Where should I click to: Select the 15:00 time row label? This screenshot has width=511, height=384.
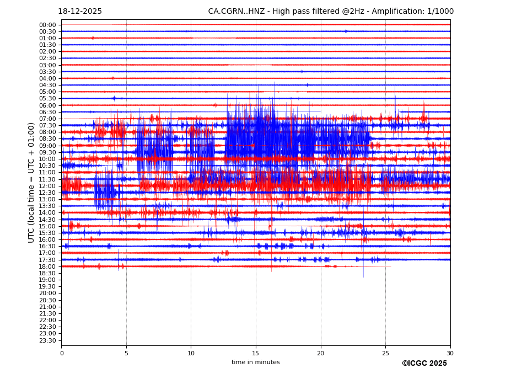click(47, 226)
